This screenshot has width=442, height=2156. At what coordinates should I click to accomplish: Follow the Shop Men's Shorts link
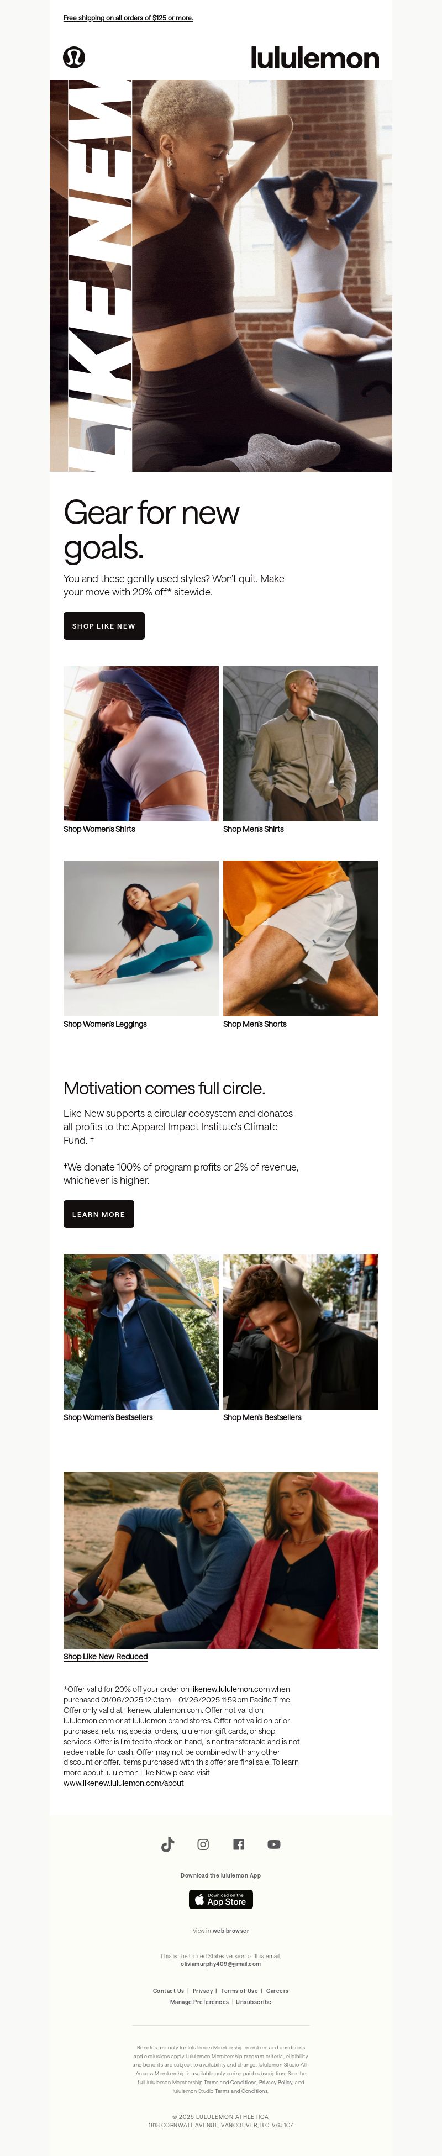tap(255, 1025)
